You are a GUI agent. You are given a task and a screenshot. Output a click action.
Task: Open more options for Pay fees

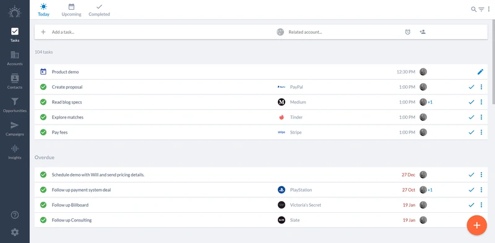click(x=481, y=132)
